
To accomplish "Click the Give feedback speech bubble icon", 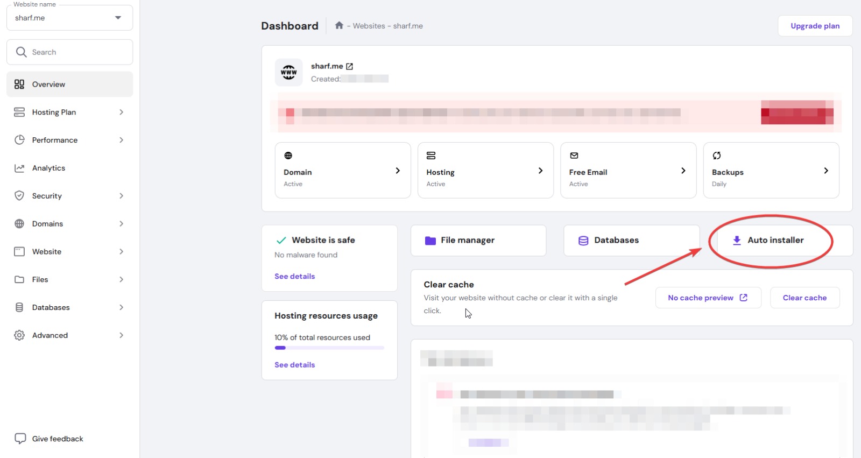I will click(x=20, y=439).
